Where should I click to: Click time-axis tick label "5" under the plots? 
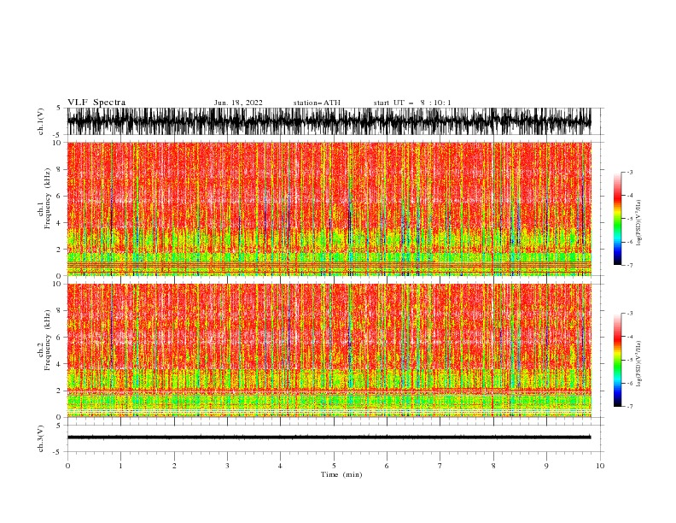[334, 466]
